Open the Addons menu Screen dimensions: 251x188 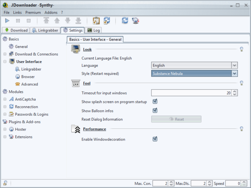51,12
